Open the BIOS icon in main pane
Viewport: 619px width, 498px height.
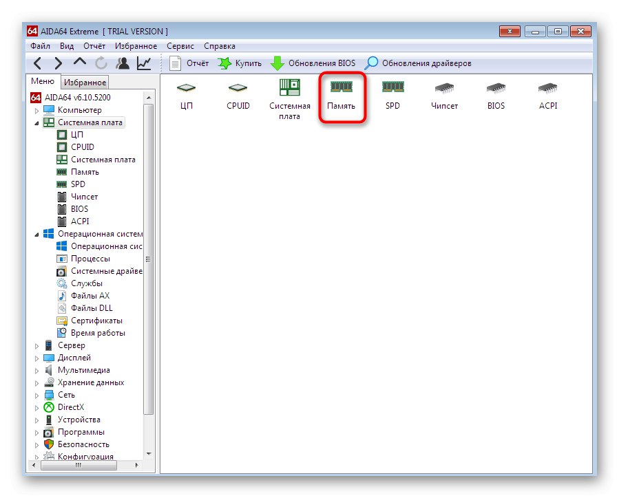pos(496,96)
